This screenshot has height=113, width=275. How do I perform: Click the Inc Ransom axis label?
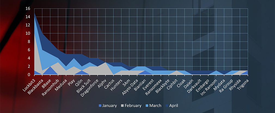[x=209, y=87]
